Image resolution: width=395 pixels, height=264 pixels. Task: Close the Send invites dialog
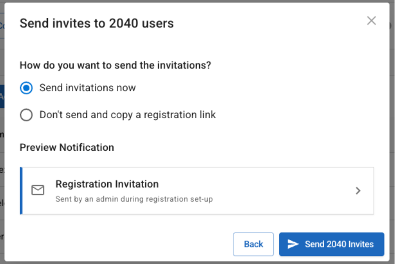371,20
